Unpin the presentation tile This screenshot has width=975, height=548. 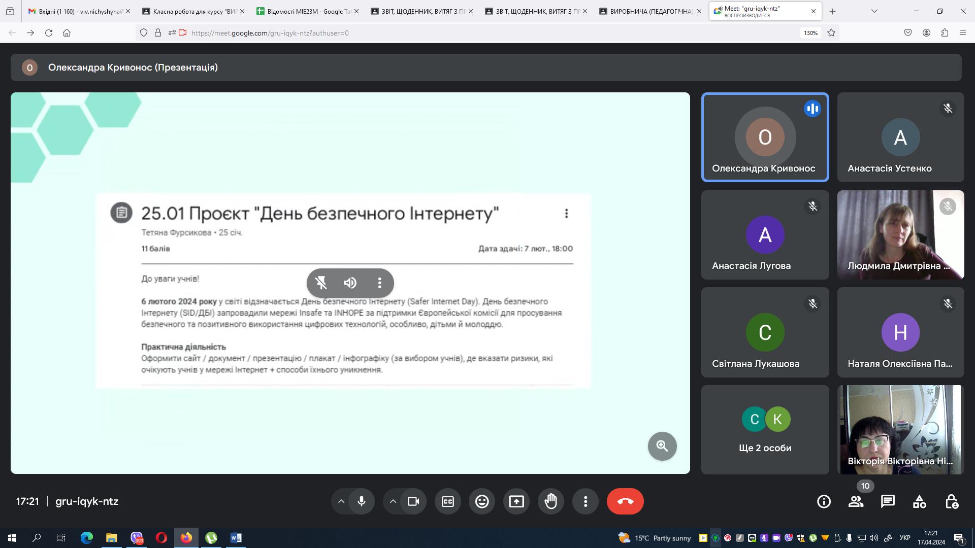click(321, 283)
